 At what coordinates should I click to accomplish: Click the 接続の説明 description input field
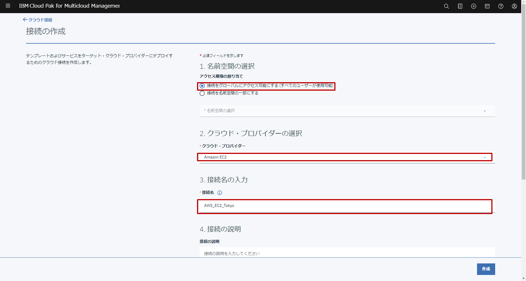(x=347, y=252)
